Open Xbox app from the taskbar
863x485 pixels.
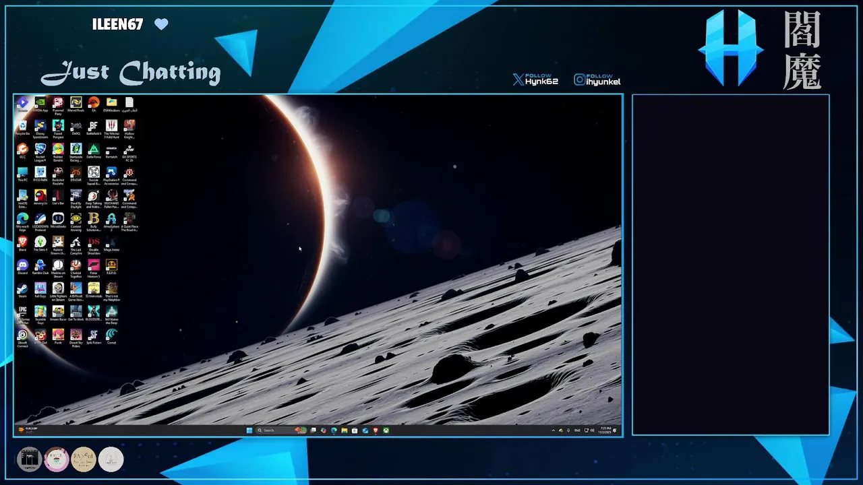point(386,430)
